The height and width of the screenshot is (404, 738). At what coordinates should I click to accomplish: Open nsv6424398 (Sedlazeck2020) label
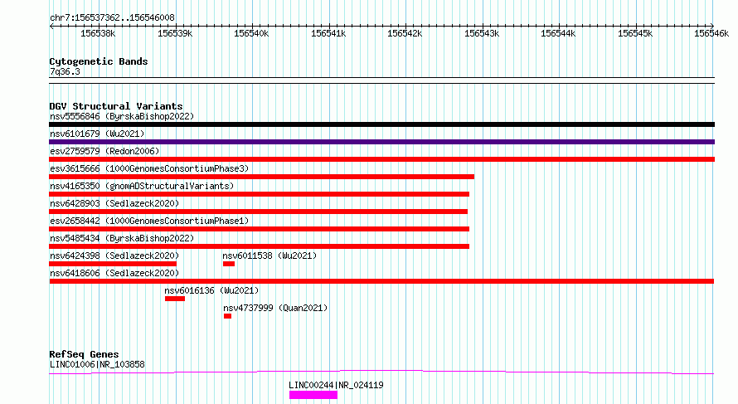click(114, 256)
